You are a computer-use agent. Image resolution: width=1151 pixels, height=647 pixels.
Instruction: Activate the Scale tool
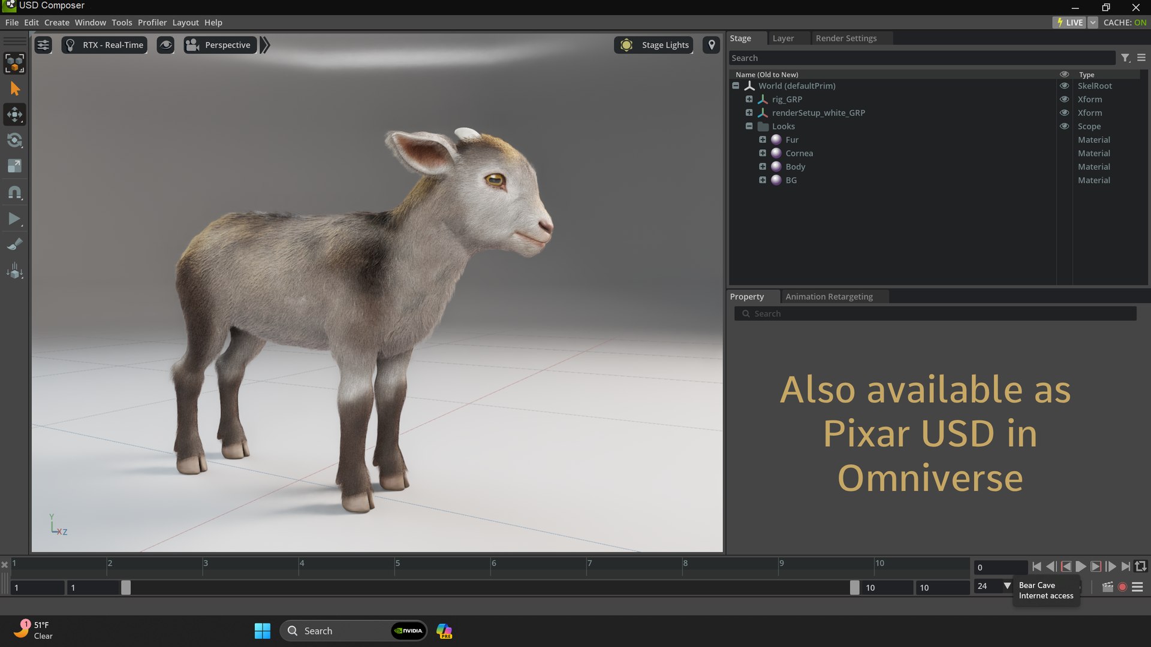pyautogui.click(x=14, y=166)
